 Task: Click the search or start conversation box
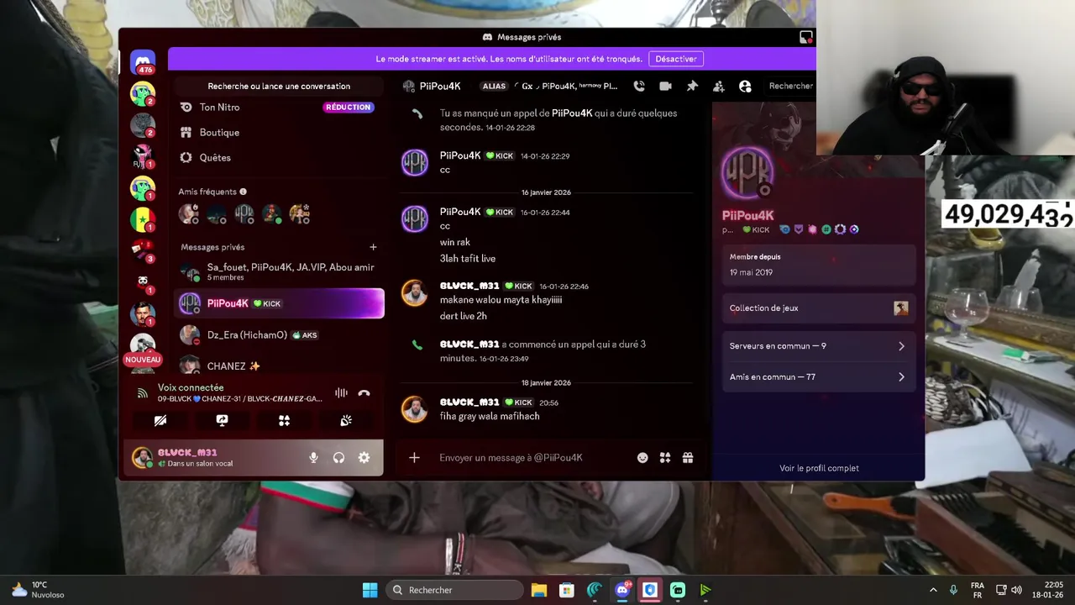click(x=279, y=86)
